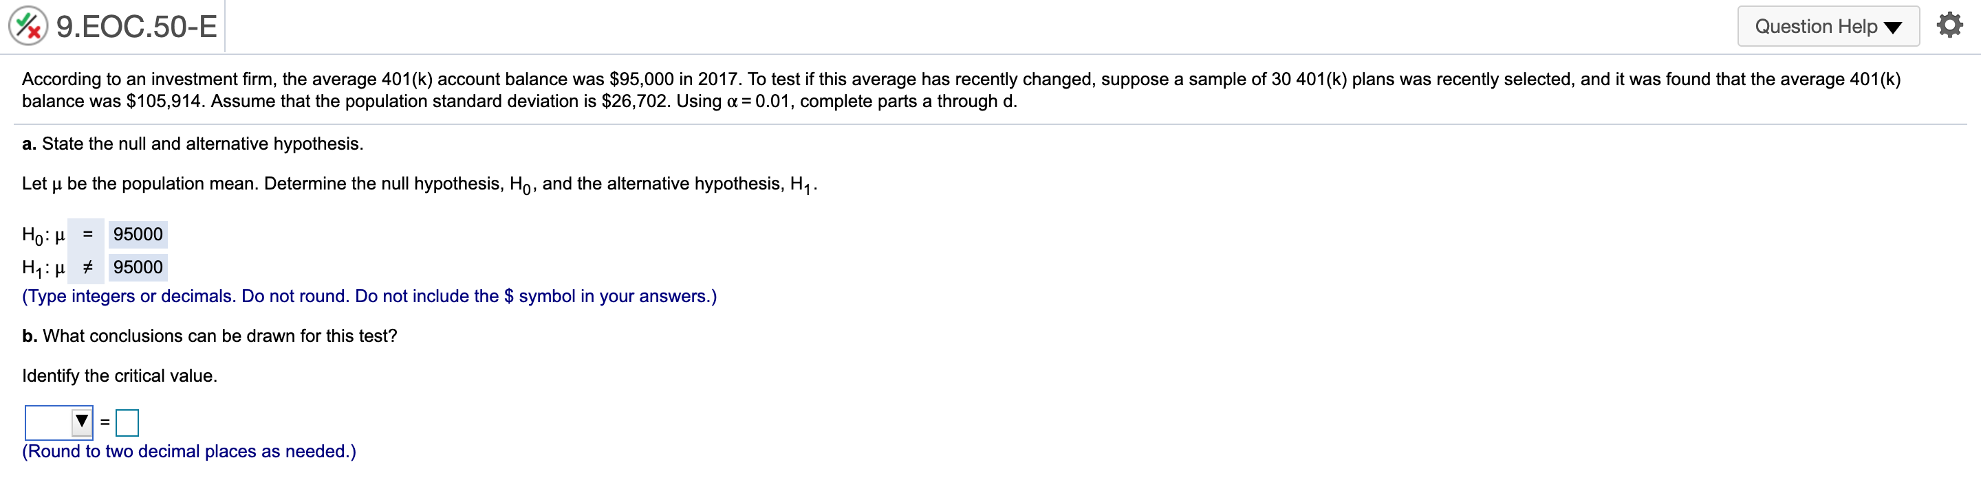This screenshot has height=493, width=1981.
Task: Click the H1 input field showing 95000
Action: [x=138, y=267]
